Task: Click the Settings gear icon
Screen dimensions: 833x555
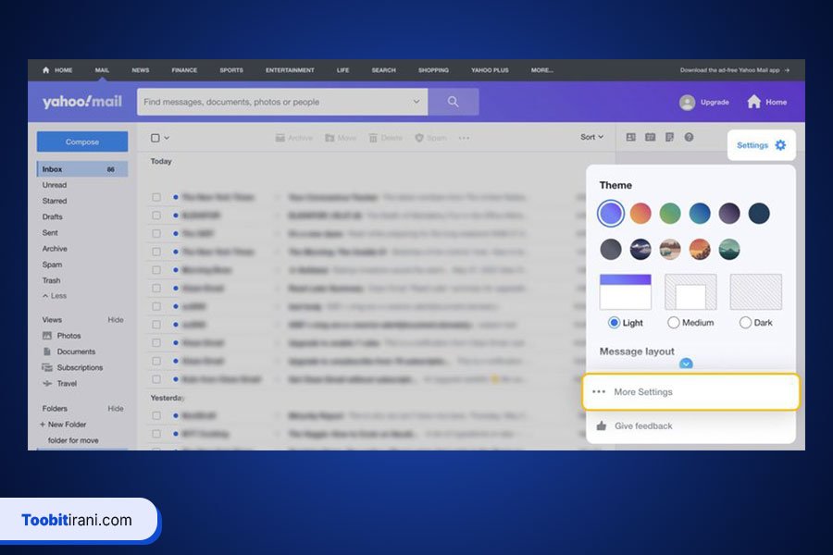Action: 780,145
